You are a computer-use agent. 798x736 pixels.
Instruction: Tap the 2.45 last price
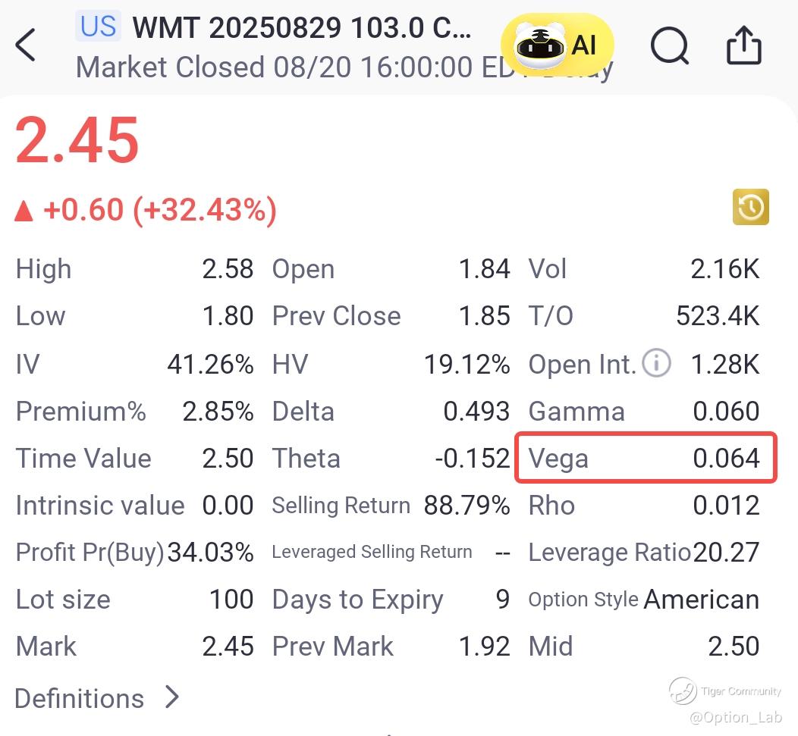coord(77,140)
